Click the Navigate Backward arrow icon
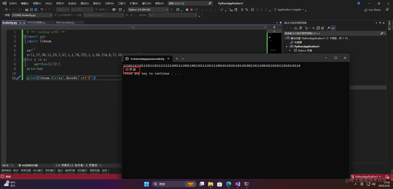 coord(6,10)
